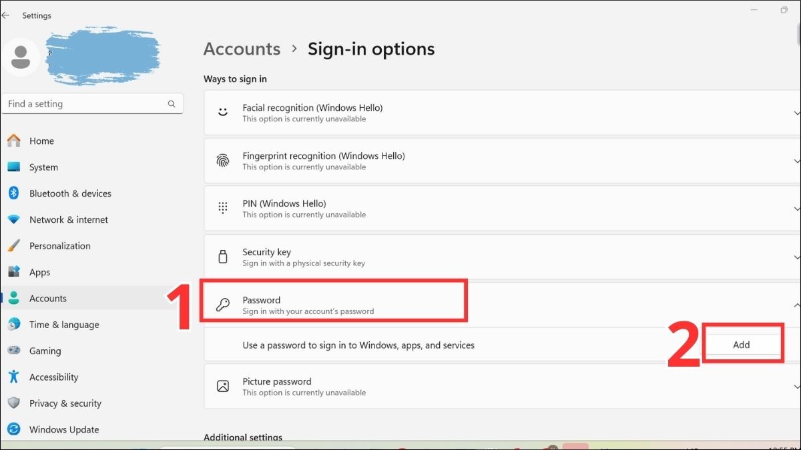Open Windows Update via its sync icon
Viewport: 801px width, 450px height.
[x=13, y=429]
